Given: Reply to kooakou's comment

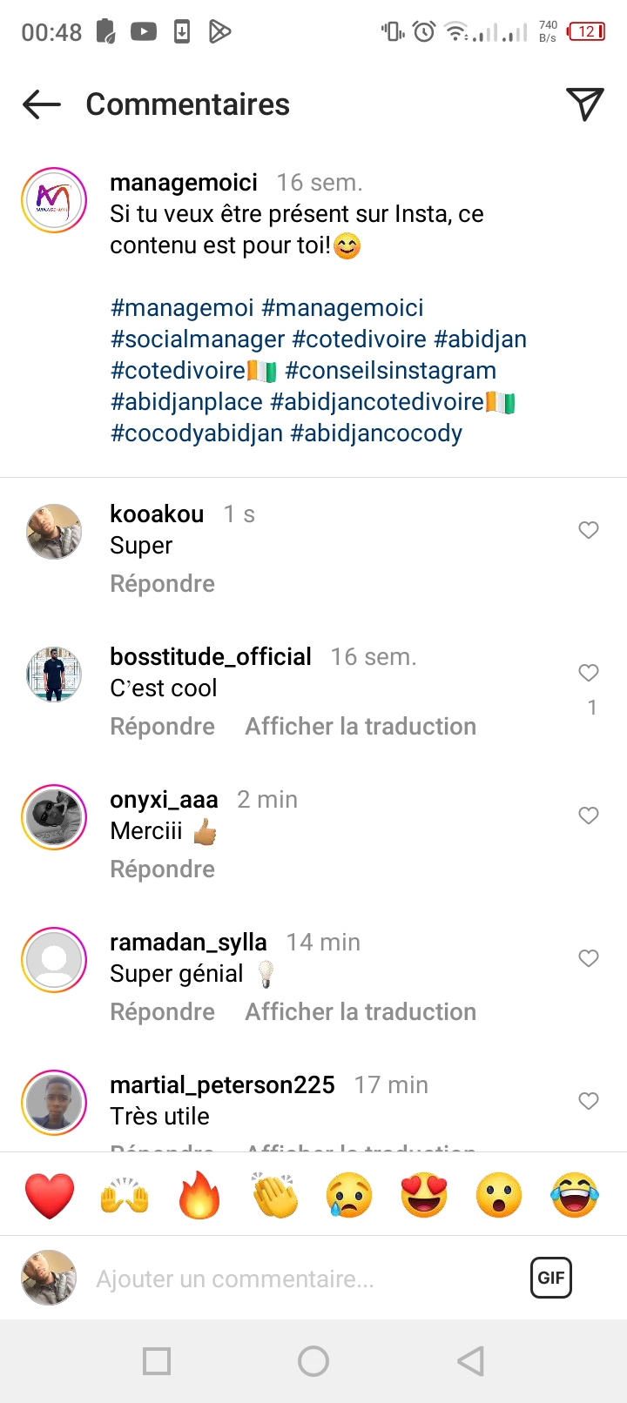Looking at the screenshot, I should pyautogui.click(x=162, y=584).
